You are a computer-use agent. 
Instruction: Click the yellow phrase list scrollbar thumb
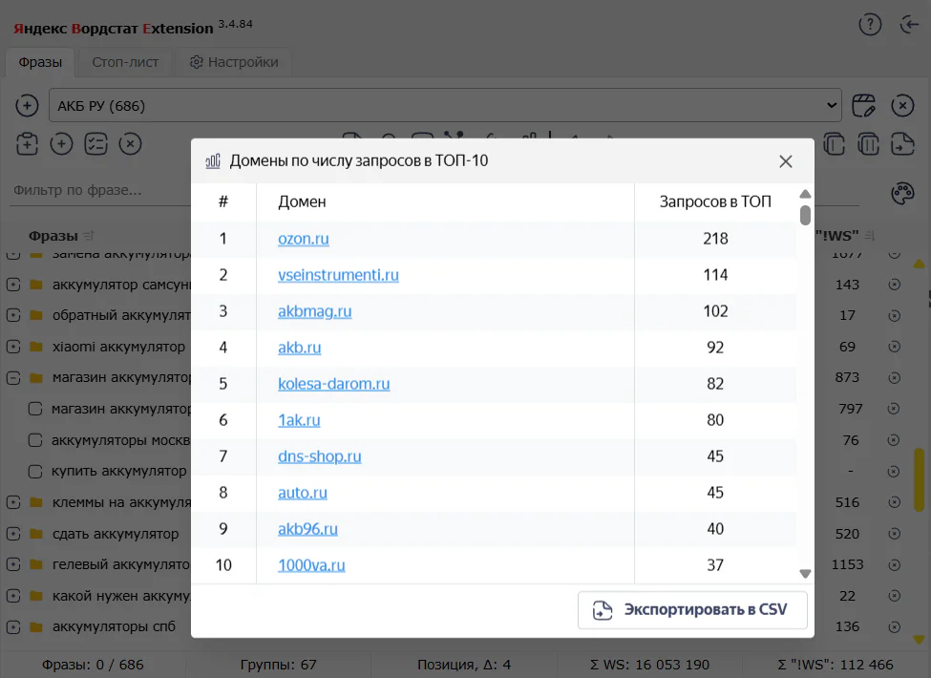920,479
